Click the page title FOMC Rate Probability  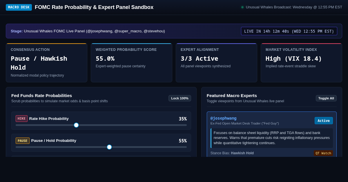coord(94,7)
